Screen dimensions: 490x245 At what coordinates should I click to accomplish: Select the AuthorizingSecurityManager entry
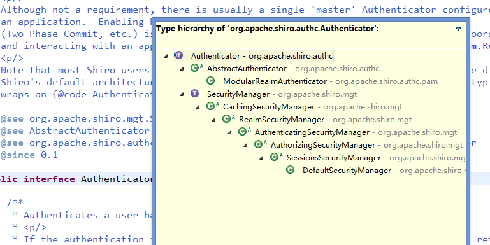click(x=367, y=146)
